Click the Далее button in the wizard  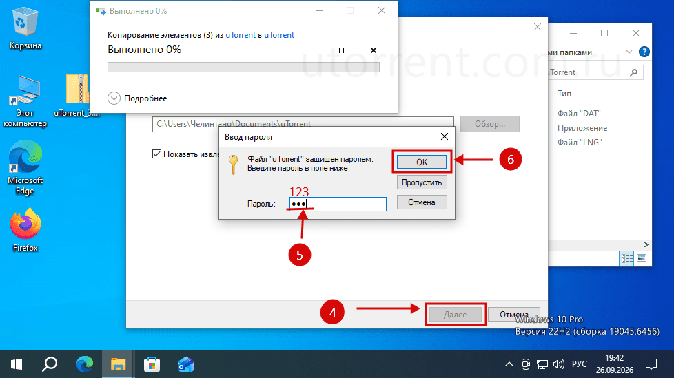coord(456,315)
